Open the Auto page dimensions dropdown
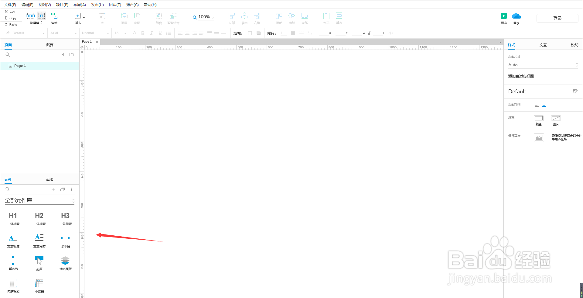This screenshot has height=298, width=583. tap(543, 65)
